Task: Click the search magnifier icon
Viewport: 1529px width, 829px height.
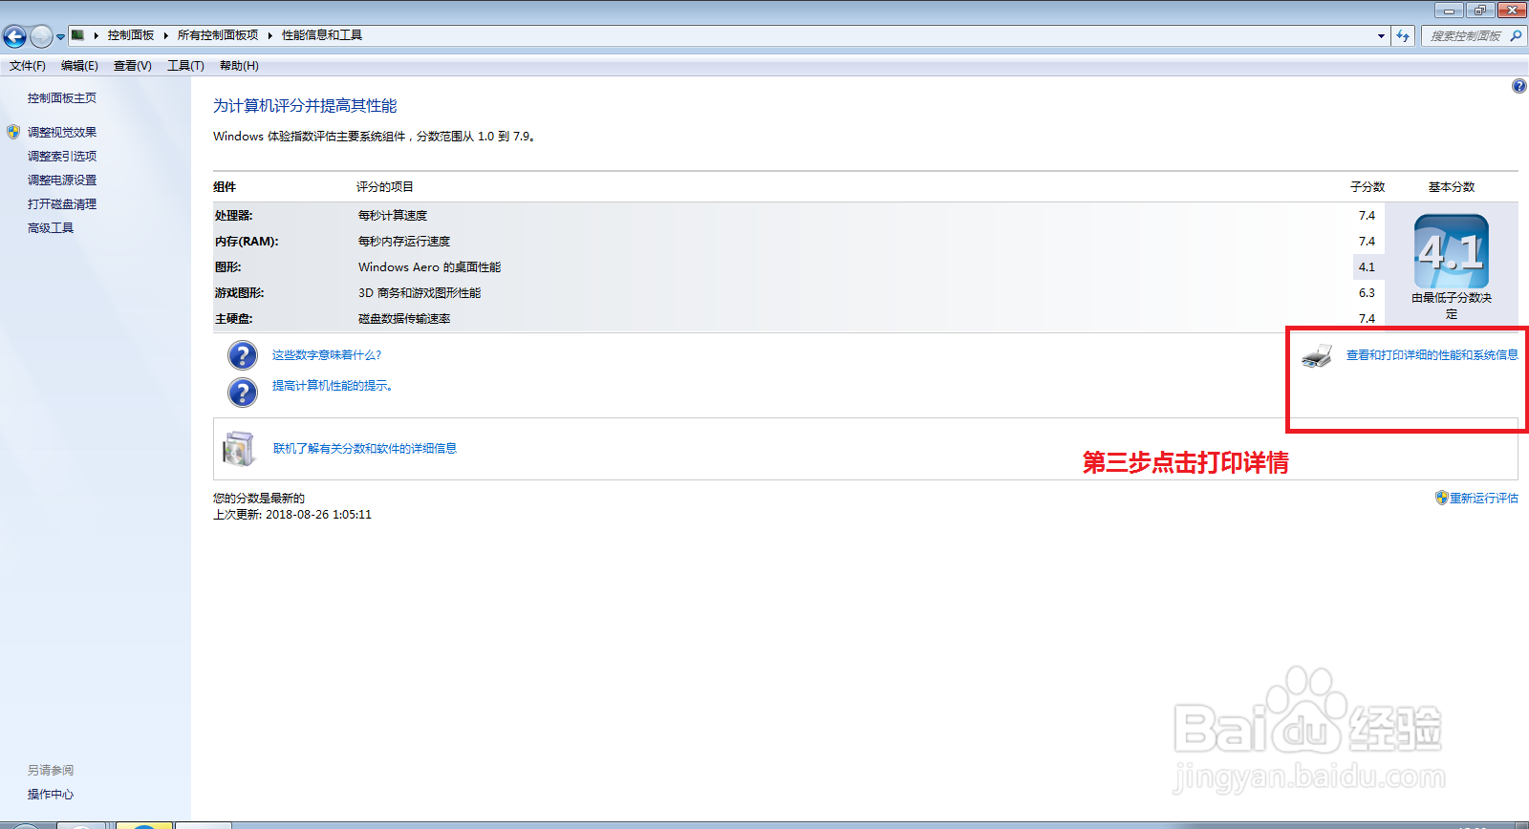Action: tap(1517, 36)
